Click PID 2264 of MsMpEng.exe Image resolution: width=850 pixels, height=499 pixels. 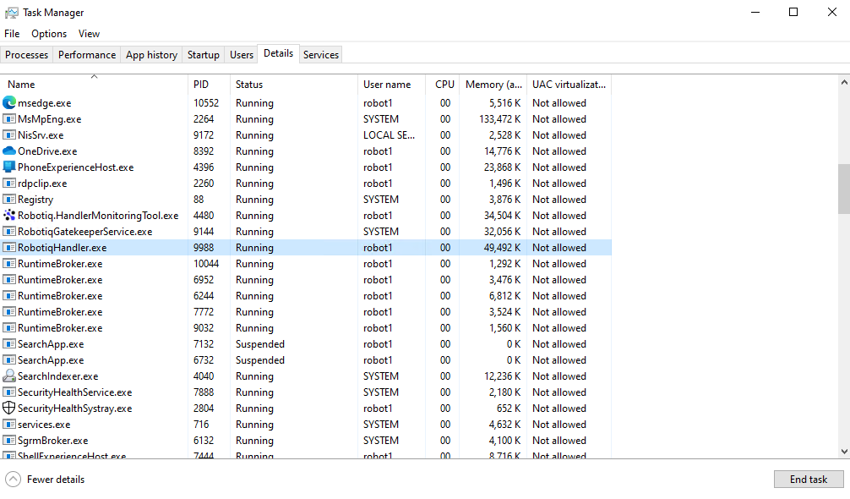pos(204,118)
